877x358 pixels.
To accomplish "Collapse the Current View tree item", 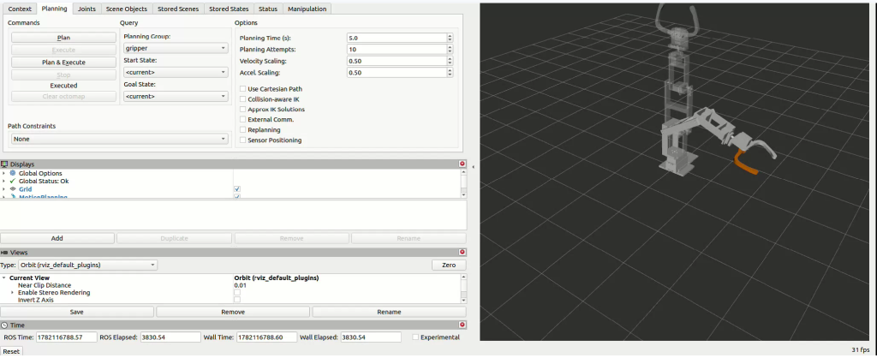I will point(4,278).
